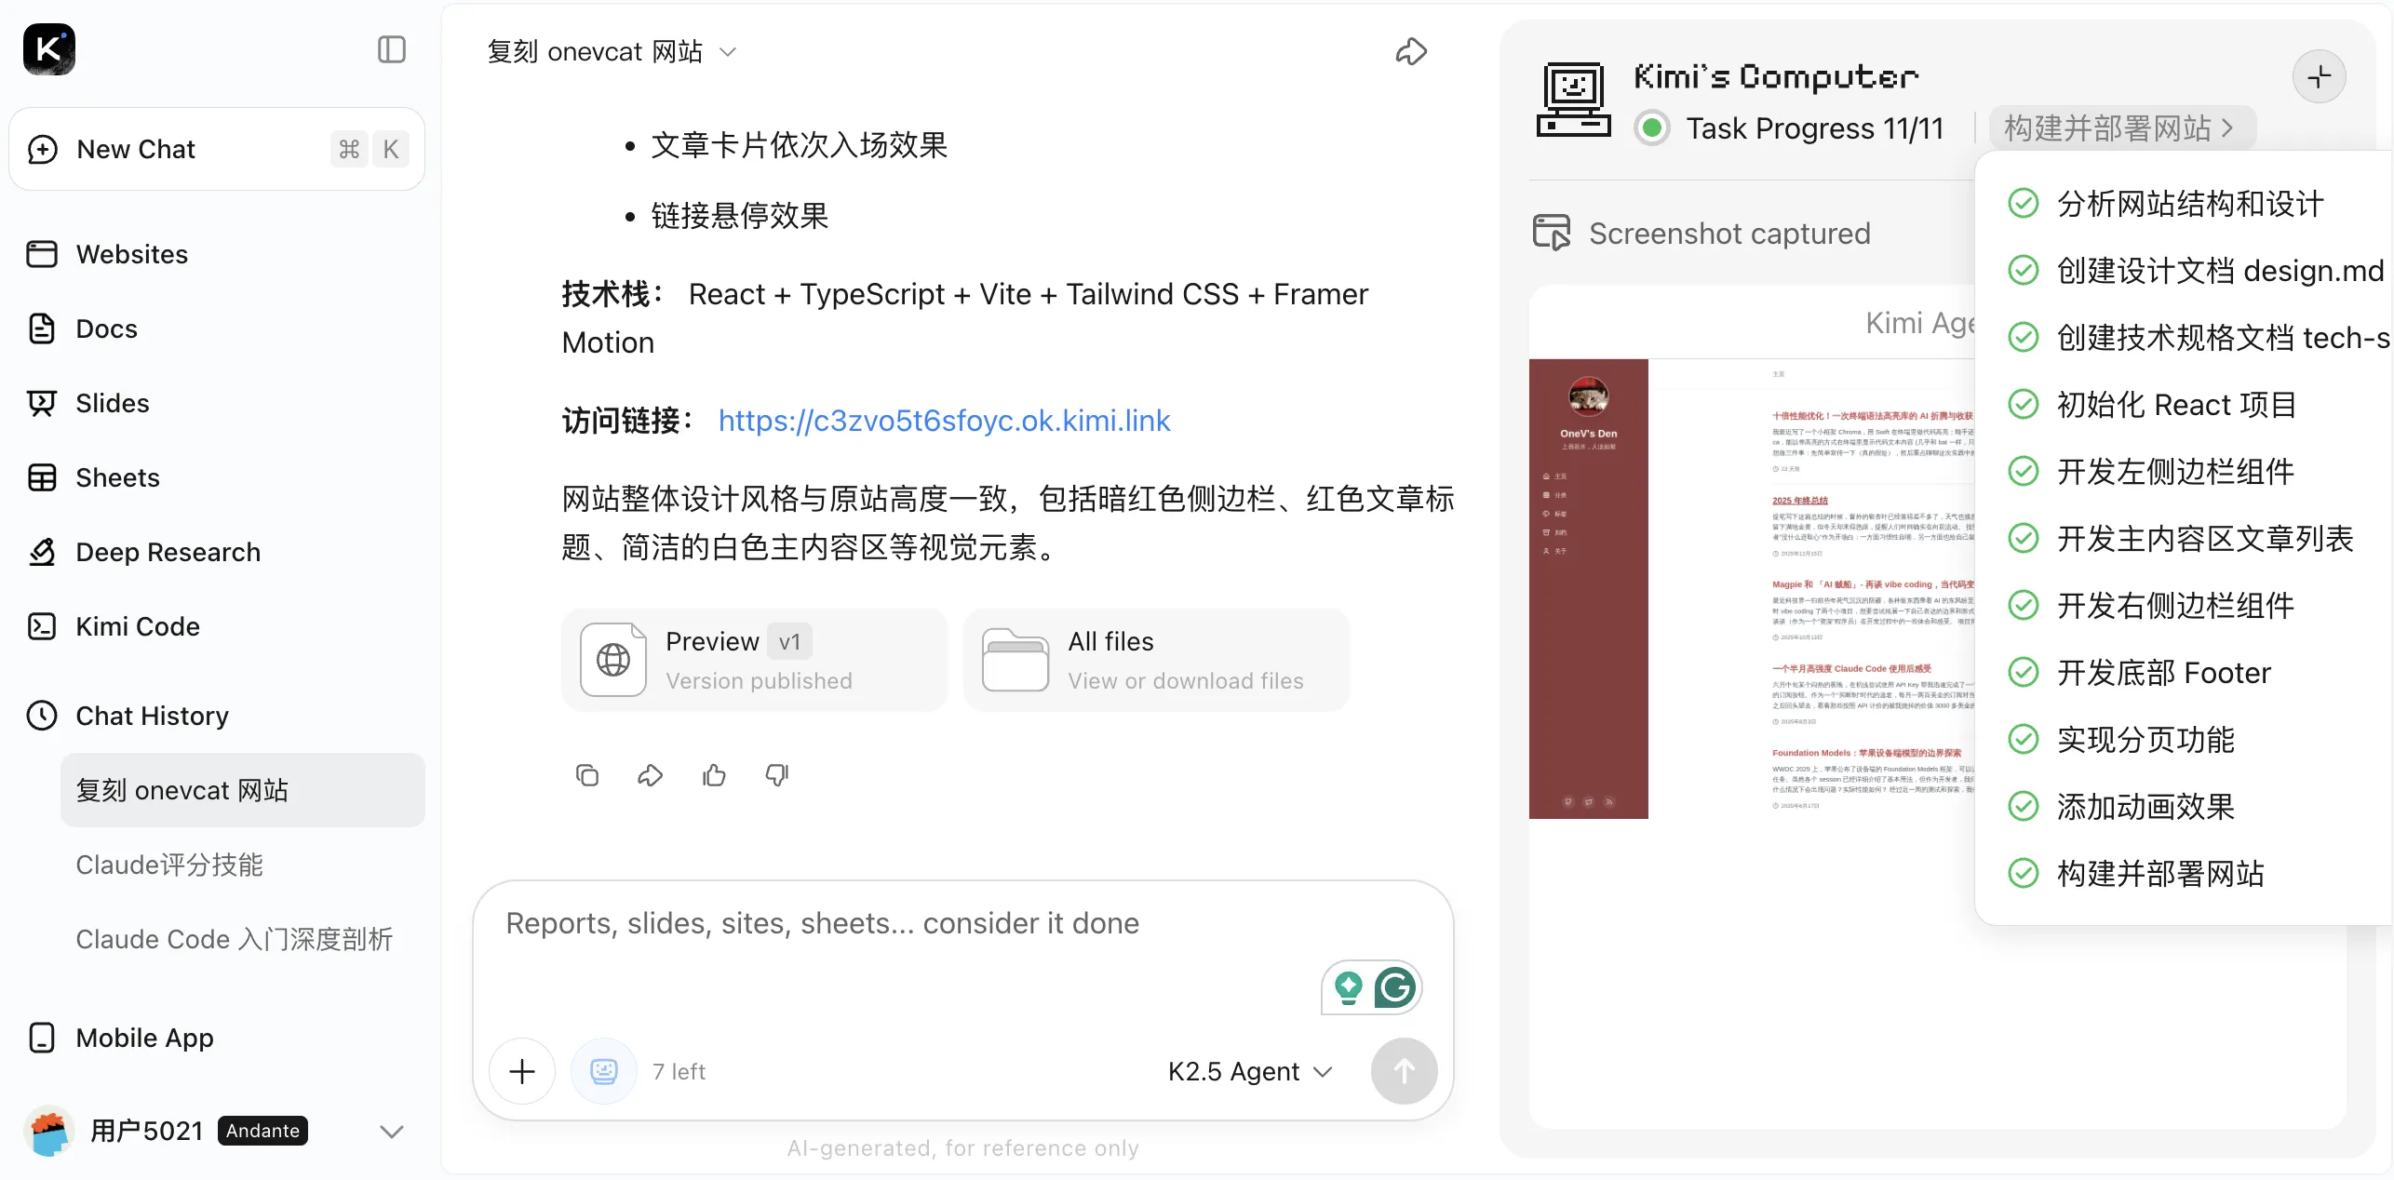Open Deep Research
Viewport: 2394px width, 1180px height.
tap(168, 552)
